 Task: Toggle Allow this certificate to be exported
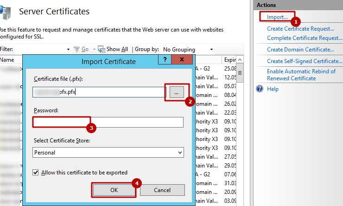(x=36, y=173)
